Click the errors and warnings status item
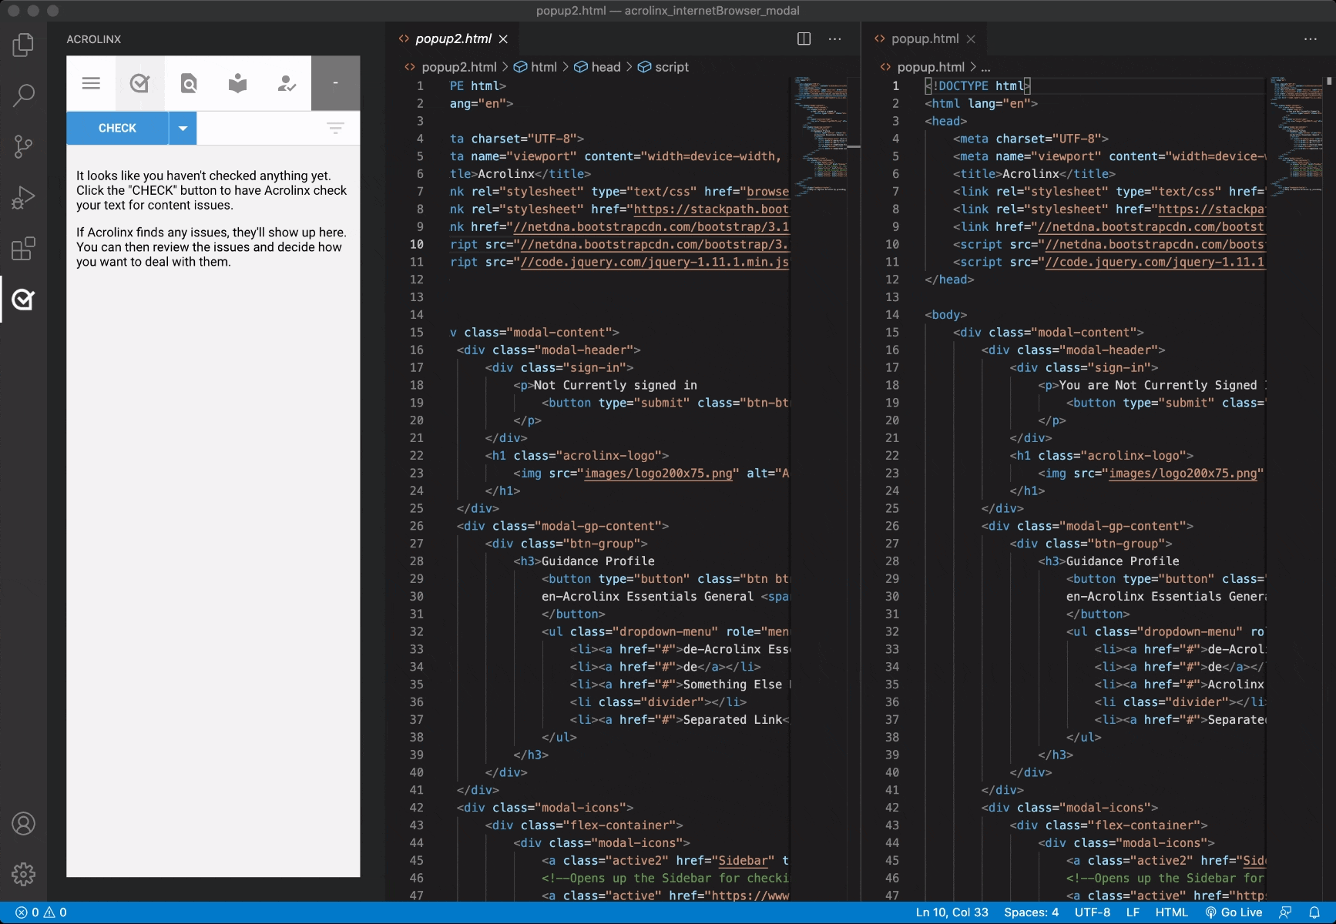Screen dimensions: 1336x924 point(42,912)
